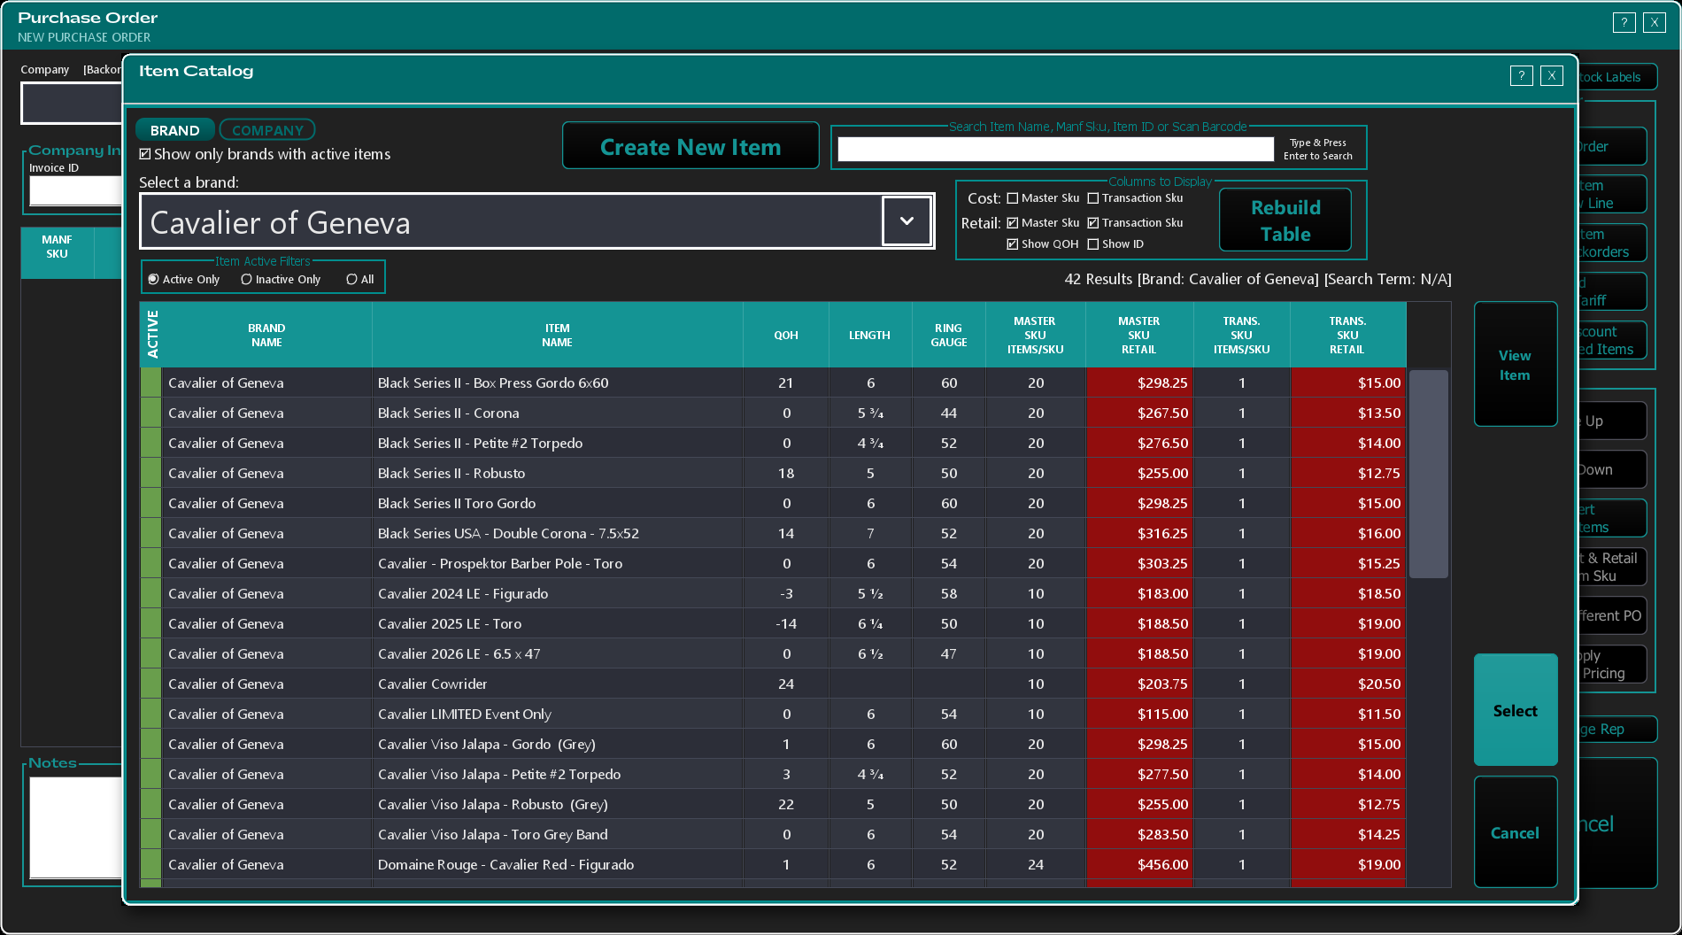Select Inactive Only filter
The width and height of the screenshot is (1682, 935).
click(247, 280)
